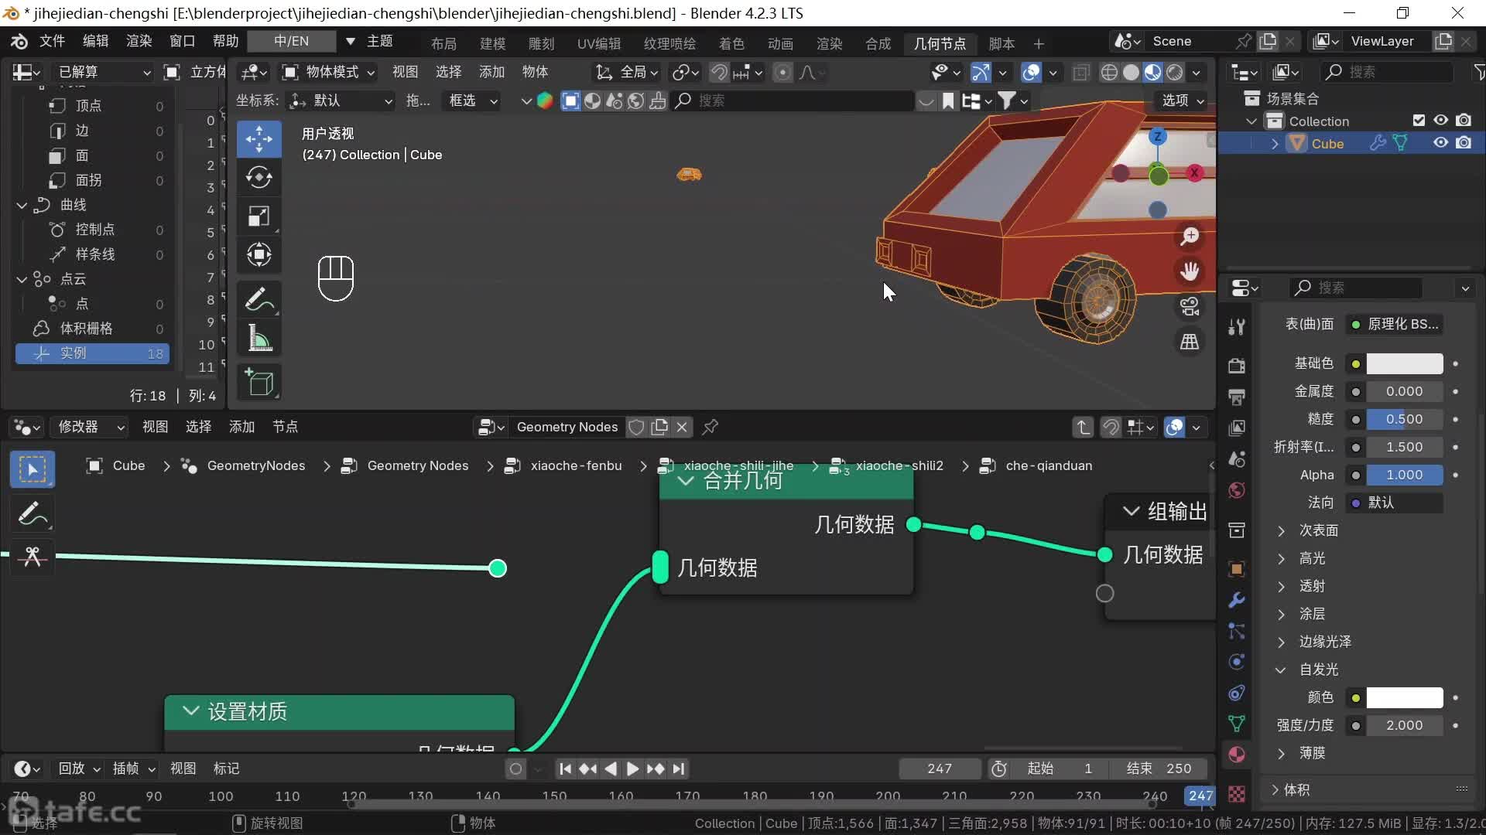Screen dimensions: 1486x835
Task: Toggle camera view icon in viewport
Action: pyautogui.click(x=1190, y=306)
